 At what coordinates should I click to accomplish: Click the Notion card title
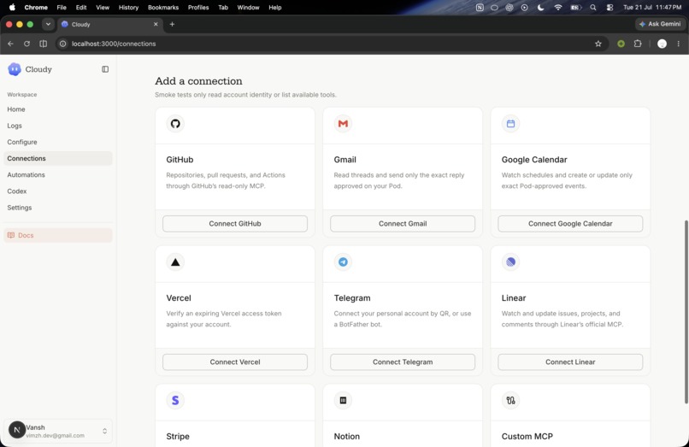coord(347,437)
